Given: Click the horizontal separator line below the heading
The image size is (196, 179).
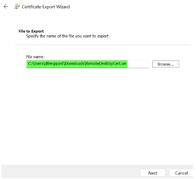Looking at the screenshot, I should [103, 45].
